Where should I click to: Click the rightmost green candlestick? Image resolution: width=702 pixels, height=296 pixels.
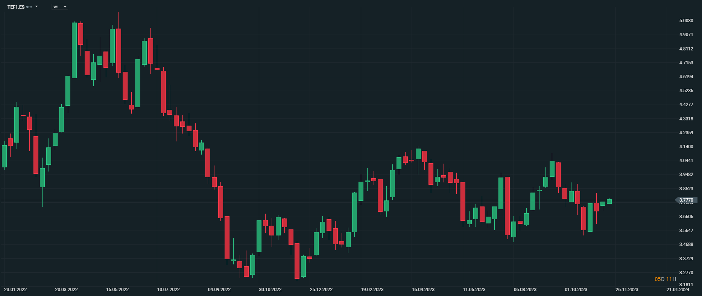coord(609,202)
